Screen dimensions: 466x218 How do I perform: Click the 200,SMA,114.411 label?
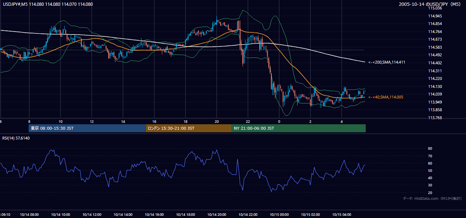click(387, 62)
